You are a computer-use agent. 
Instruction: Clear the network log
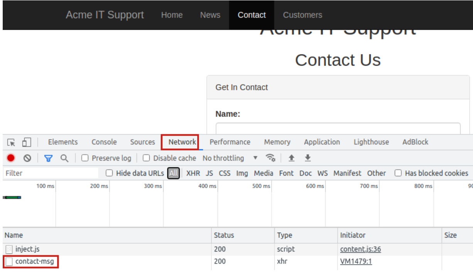27,158
